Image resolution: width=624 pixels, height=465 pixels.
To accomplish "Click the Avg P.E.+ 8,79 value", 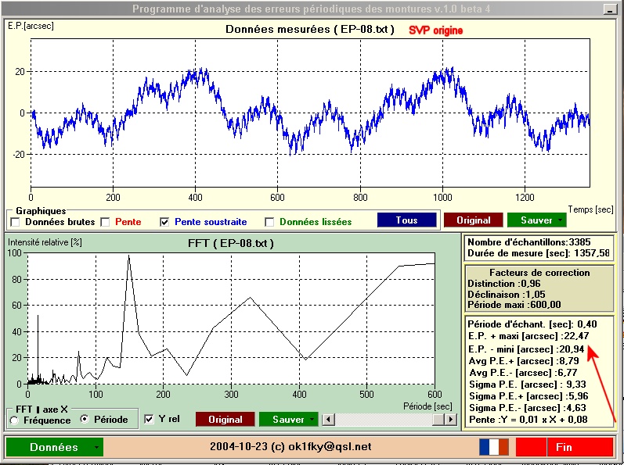I will pyautogui.click(x=524, y=361).
